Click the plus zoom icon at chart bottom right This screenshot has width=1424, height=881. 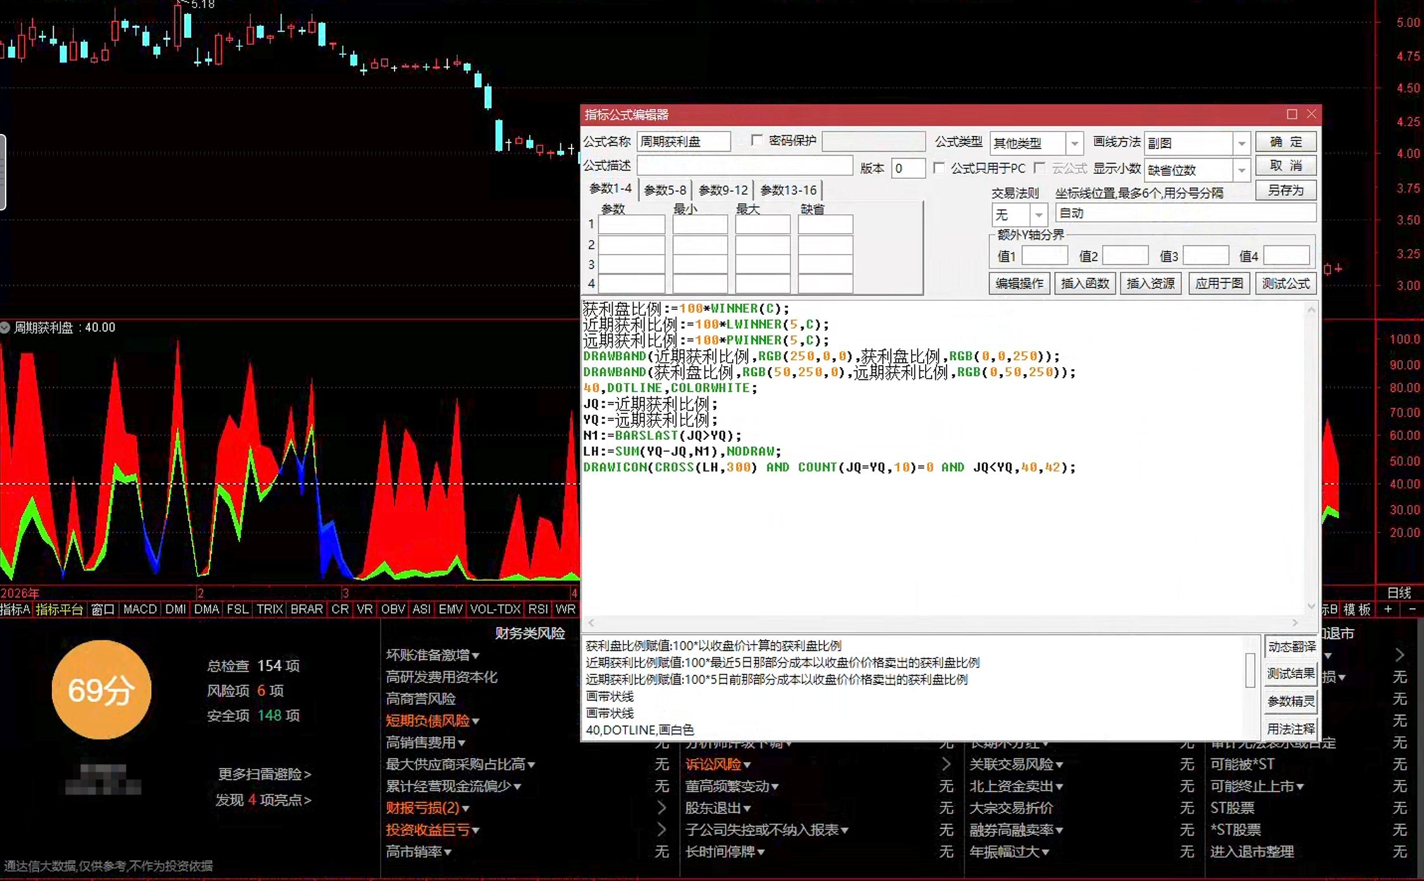coord(1388,609)
